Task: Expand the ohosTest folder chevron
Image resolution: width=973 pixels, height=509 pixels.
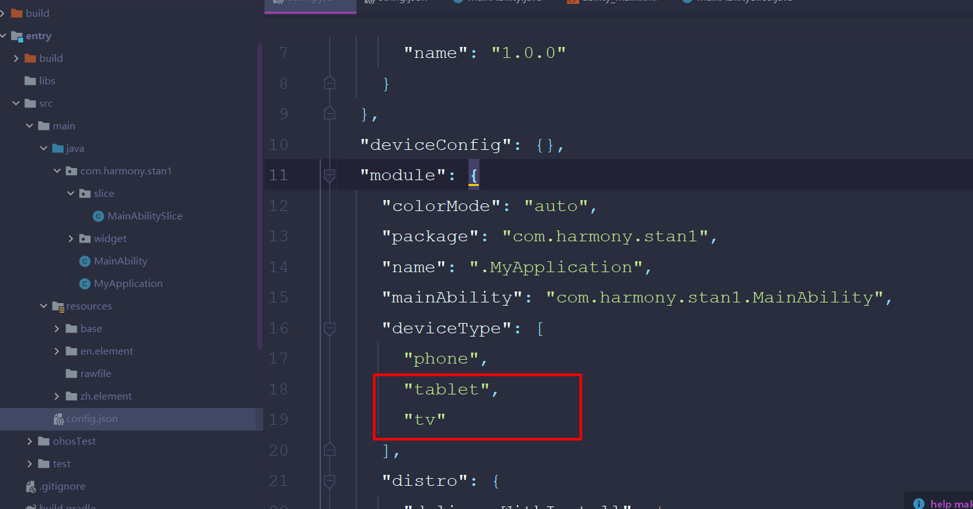Action: pos(30,441)
